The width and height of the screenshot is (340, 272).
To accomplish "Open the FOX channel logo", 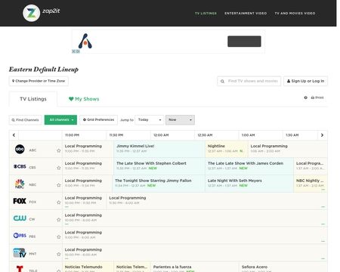I will pos(20,201).
